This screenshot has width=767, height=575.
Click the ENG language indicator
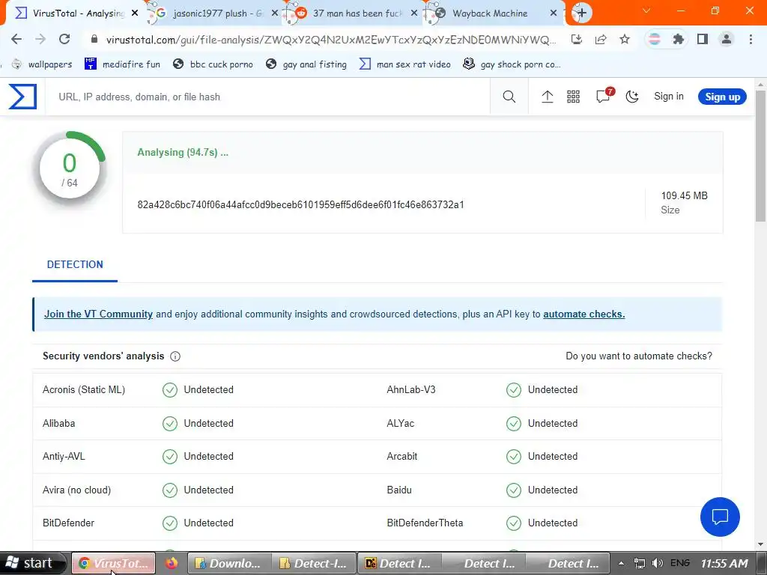[x=680, y=563]
